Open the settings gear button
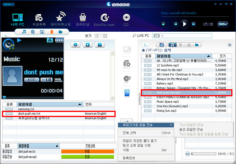 click(x=76, y=45)
